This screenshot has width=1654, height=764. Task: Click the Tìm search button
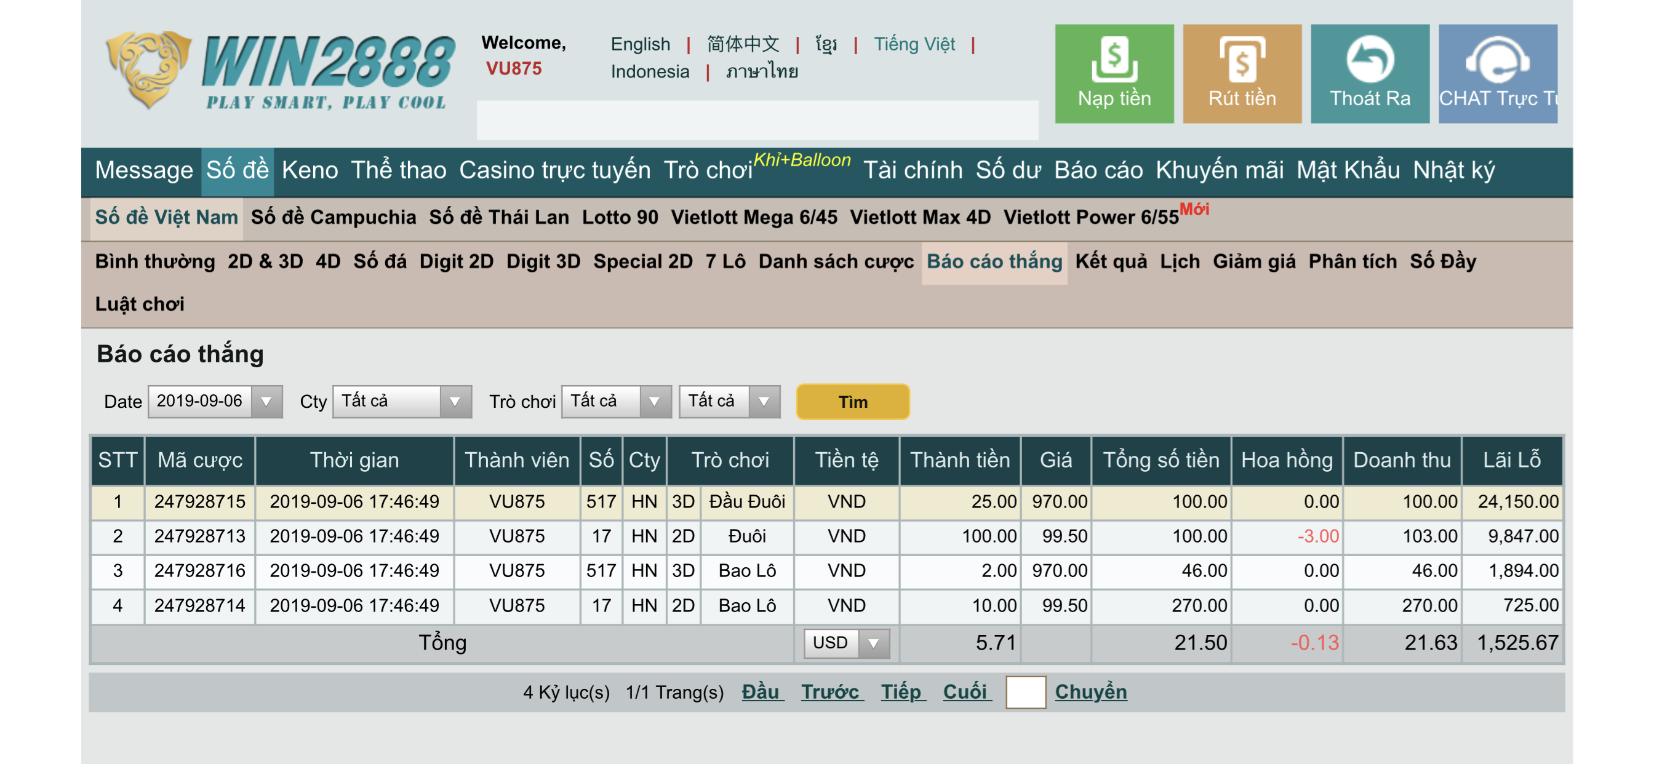[x=853, y=402]
